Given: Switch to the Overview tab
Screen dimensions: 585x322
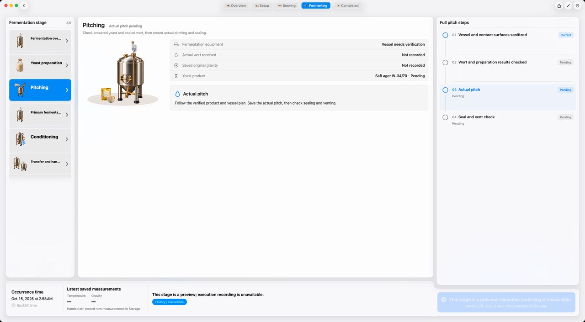Looking at the screenshot, I should (236, 5).
